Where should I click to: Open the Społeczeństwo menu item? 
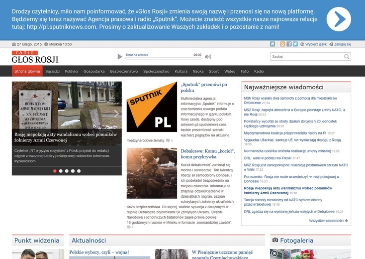click(x=156, y=71)
